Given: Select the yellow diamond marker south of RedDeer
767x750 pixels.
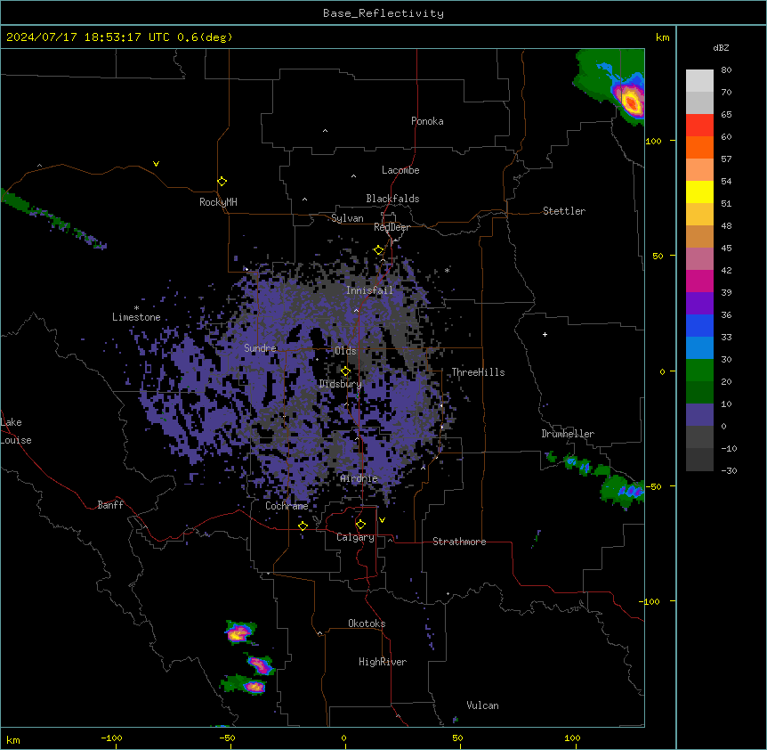Looking at the screenshot, I should pyautogui.click(x=379, y=250).
